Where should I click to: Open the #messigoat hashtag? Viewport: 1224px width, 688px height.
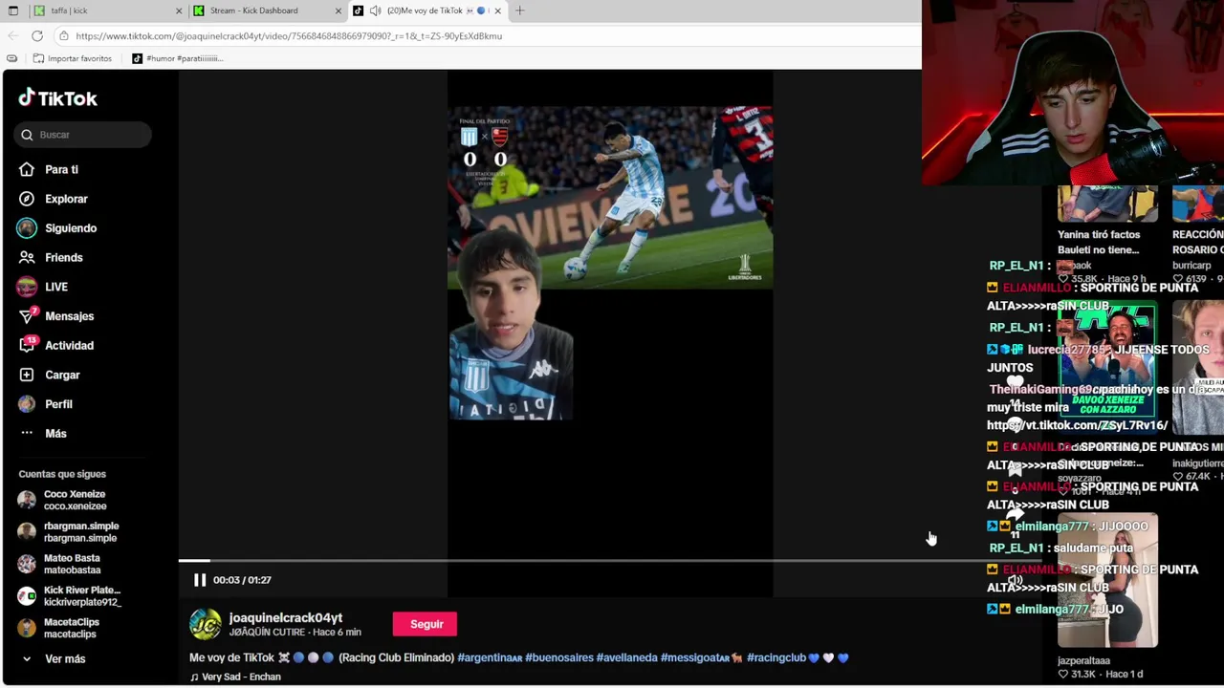[701, 657]
